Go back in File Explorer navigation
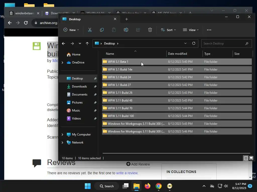This screenshot has width=257, height=192. 63,43
